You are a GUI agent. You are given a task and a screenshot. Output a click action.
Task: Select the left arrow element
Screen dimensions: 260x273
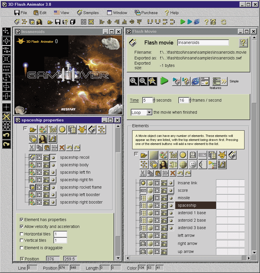click(x=186, y=236)
